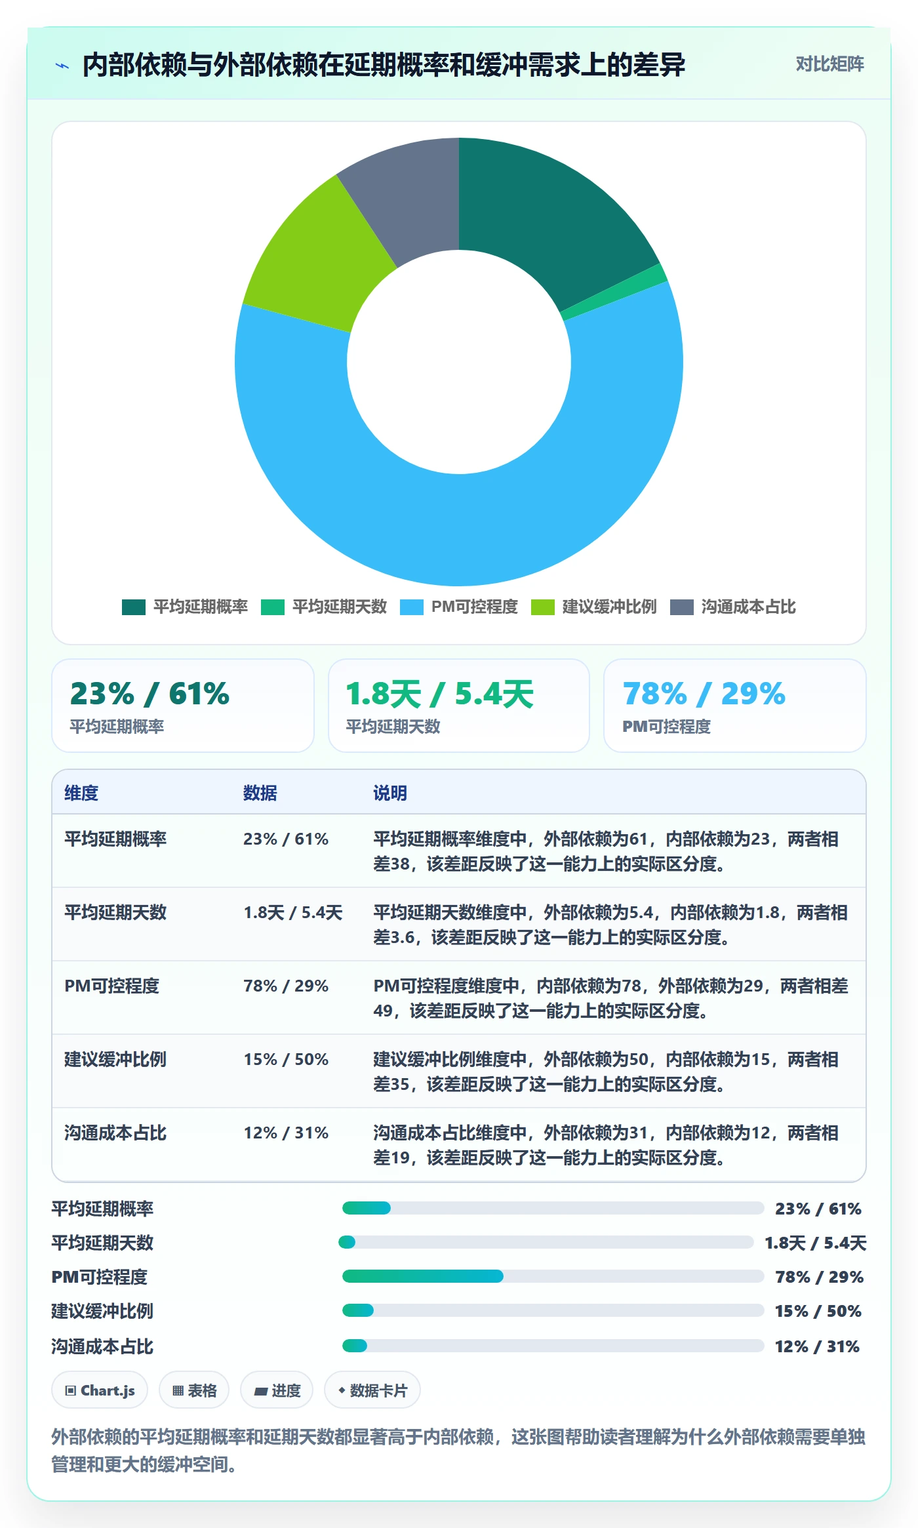The width and height of the screenshot is (918, 1528).
Task: Toggle the PM可控程度 legend item
Action: coord(458,607)
